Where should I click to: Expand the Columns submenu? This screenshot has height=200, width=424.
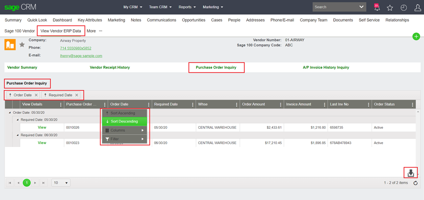(x=124, y=130)
